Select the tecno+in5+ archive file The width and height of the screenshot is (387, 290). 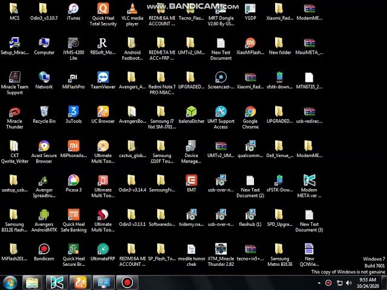tap(250, 253)
